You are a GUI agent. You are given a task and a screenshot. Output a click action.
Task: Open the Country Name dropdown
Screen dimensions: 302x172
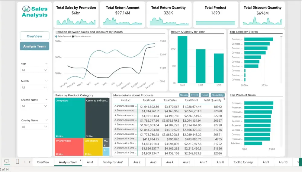coord(34,127)
